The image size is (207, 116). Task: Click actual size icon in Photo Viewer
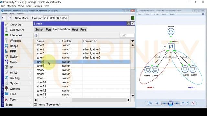click(157, 103)
